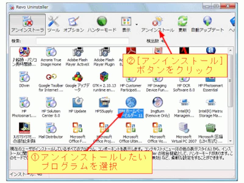Select the ♪ 超録 - パソコン長時間録... entry
This screenshot has width=244, height=183.
click(x=24, y=57)
